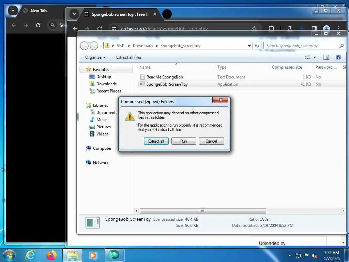
Task: Select the ReadMe SpongeBob file
Action: point(165,77)
